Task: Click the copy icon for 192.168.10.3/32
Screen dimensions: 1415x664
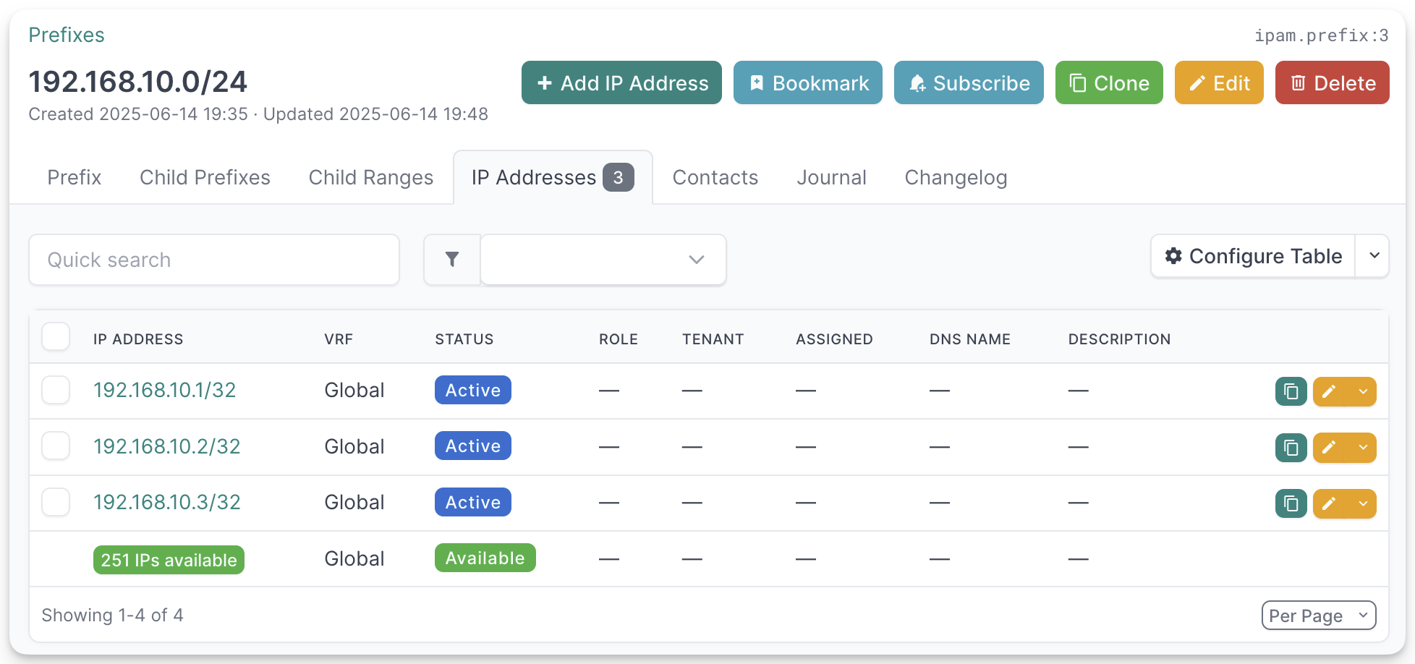Action: pos(1291,503)
